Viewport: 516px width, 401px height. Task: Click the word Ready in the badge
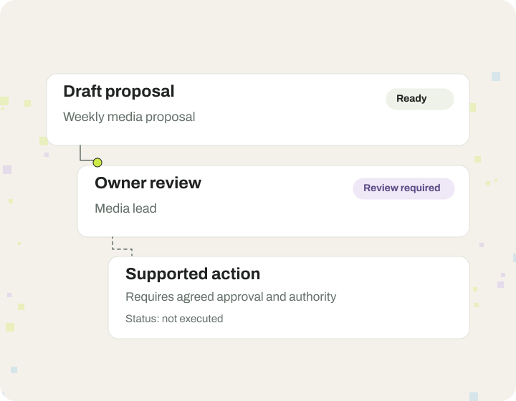tap(411, 99)
